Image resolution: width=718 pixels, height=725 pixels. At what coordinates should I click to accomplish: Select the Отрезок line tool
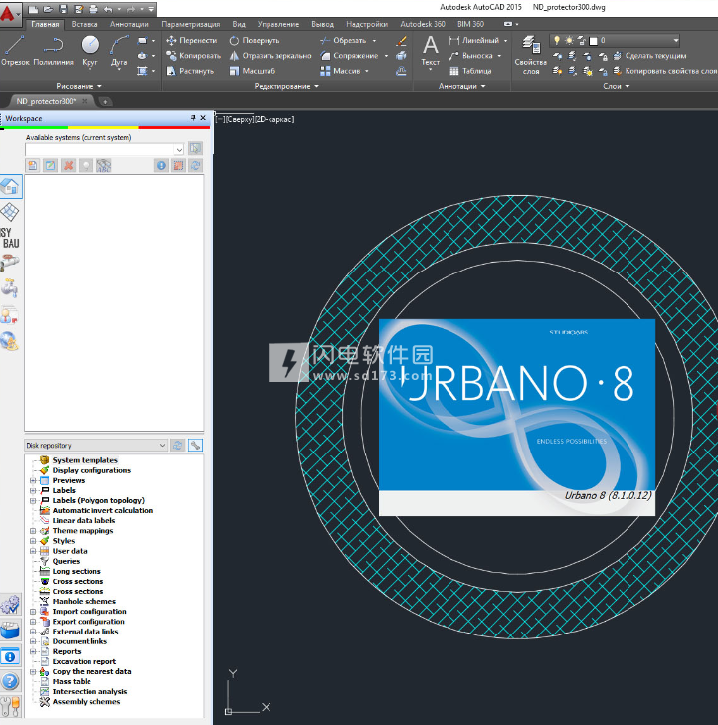point(15,51)
